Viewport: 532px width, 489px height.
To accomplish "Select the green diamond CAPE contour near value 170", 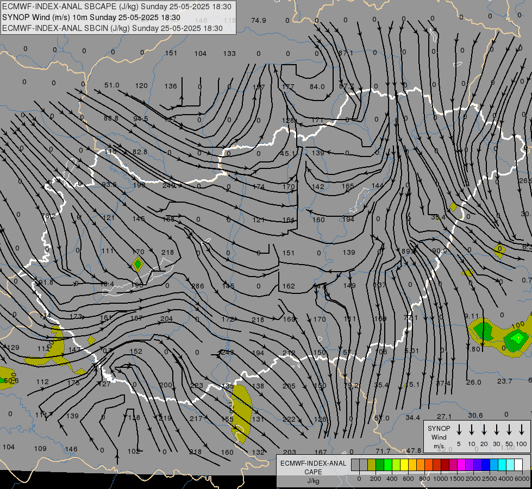I will click(137, 265).
